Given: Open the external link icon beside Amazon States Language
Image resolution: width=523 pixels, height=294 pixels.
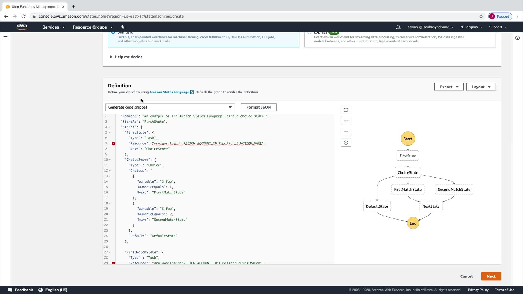Looking at the screenshot, I should [x=192, y=92].
